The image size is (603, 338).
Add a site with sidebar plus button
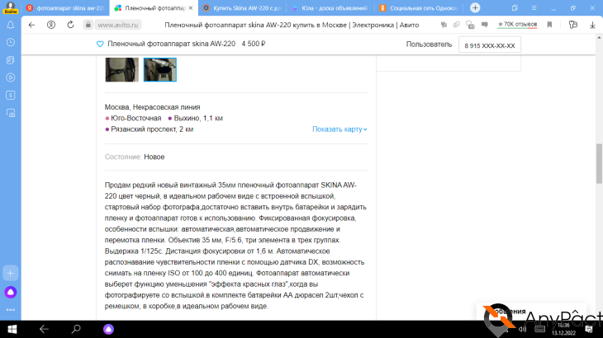[x=11, y=273]
